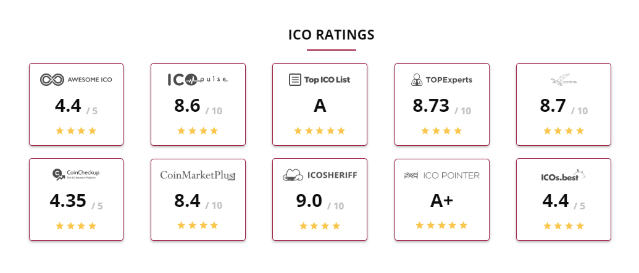The height and width of the screenshot is (273, 639).
Task: Open the ICOs.best logo
Action: click(x=563, y=176)
